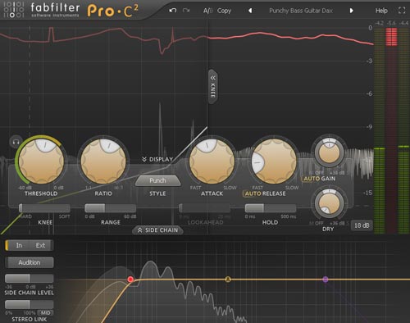410x323 pixels.
Task: Click the Threshold knob
Action: [x=41, y=161]
